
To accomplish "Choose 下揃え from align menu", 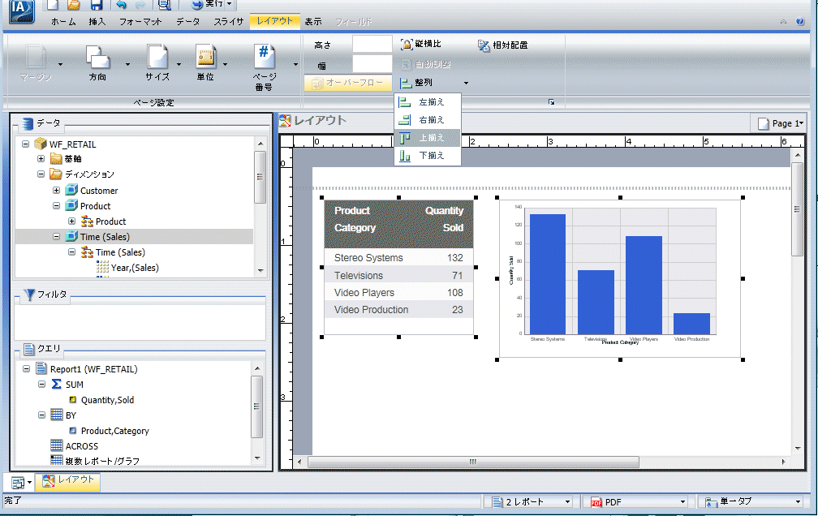I will tap(427, 156).
